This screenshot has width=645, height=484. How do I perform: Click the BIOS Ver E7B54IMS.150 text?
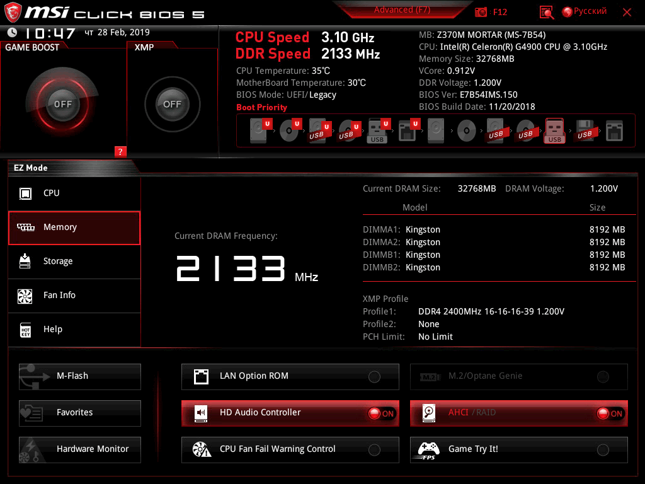(468, 95)
